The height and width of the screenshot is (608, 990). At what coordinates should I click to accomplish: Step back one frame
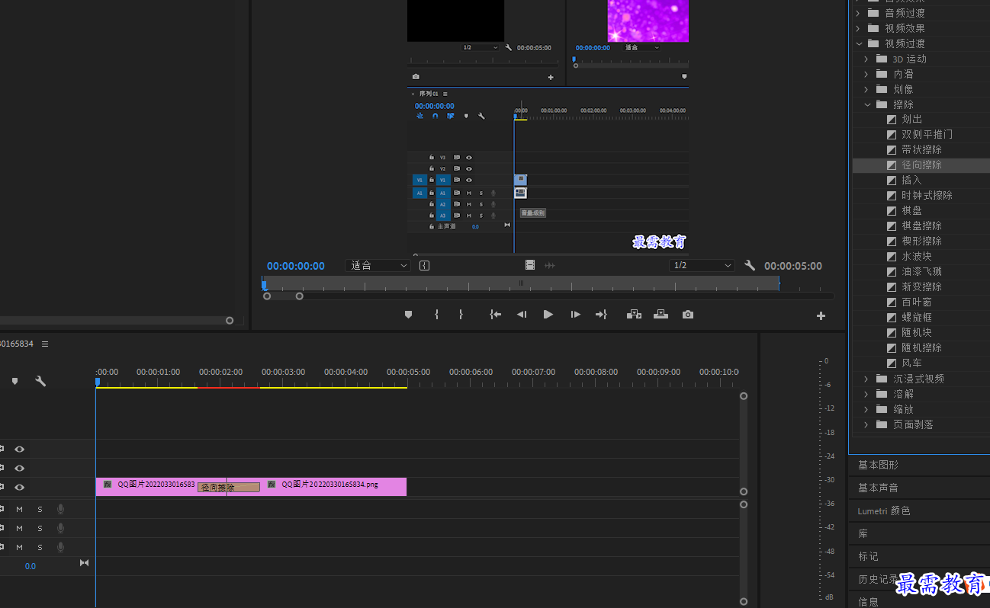pyautogui.click(x=522, y=315)
